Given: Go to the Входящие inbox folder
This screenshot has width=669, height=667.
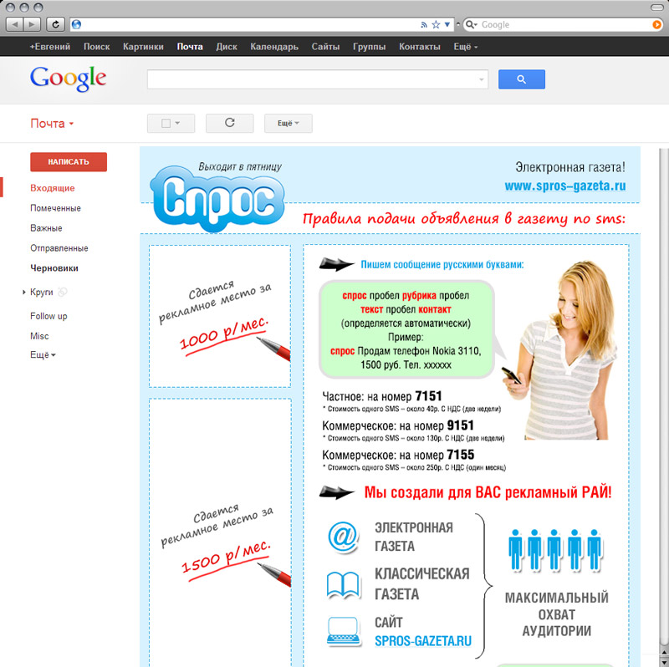Looking at the screenshot, I should tap(52, 188).
